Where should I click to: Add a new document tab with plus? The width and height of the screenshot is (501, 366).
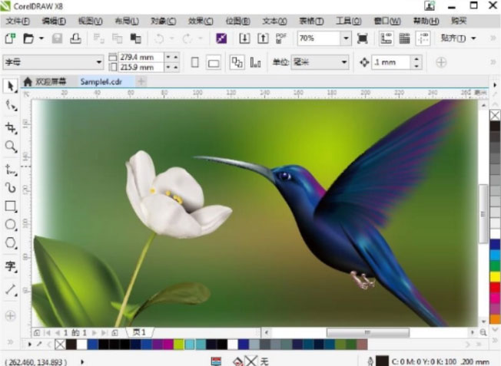(x=141, y=81)
